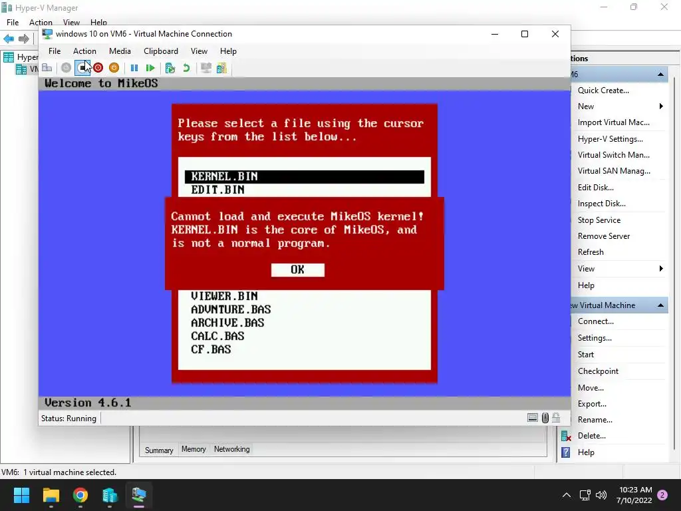
Task: Open the Windows Start menu
Action: (21, 495)
